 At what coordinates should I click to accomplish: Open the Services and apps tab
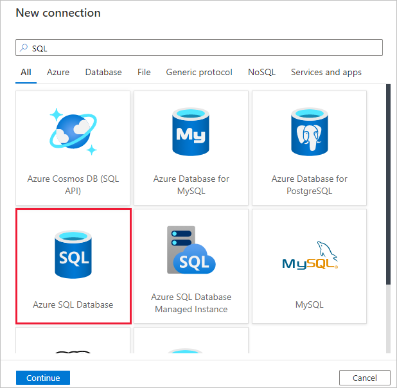point(326,73)
